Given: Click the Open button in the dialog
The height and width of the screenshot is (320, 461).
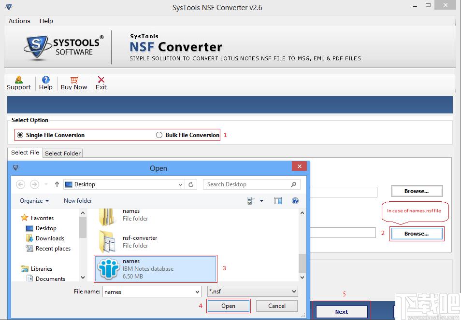Looking at the screenshot, I should tap(228, 306).
